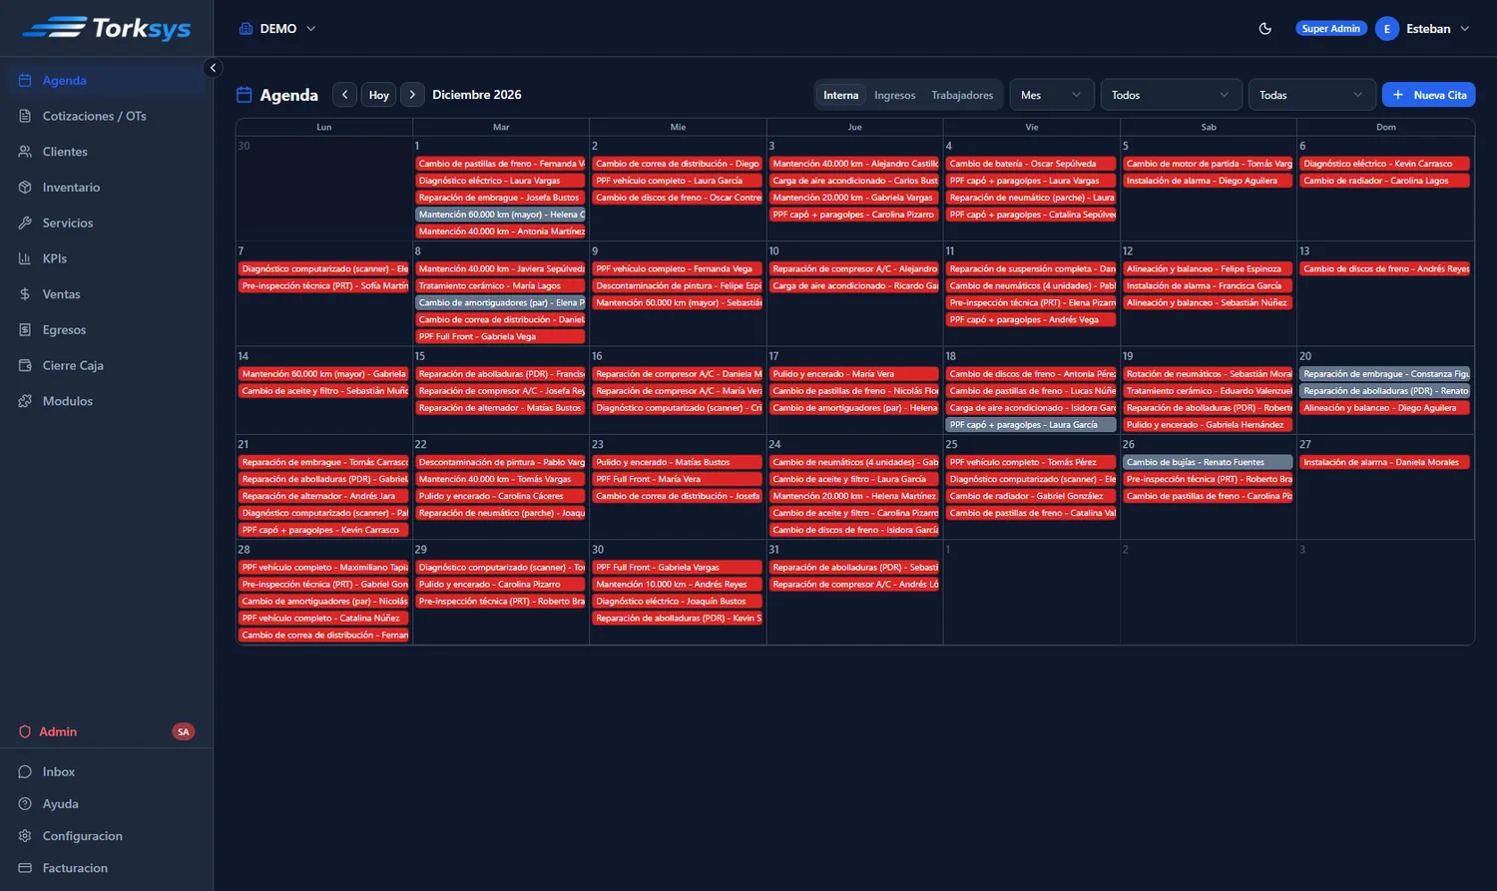Toggle dark mode with the moon icon
The width and height of the screenshot is (1497, 891).
point(1265,29)
